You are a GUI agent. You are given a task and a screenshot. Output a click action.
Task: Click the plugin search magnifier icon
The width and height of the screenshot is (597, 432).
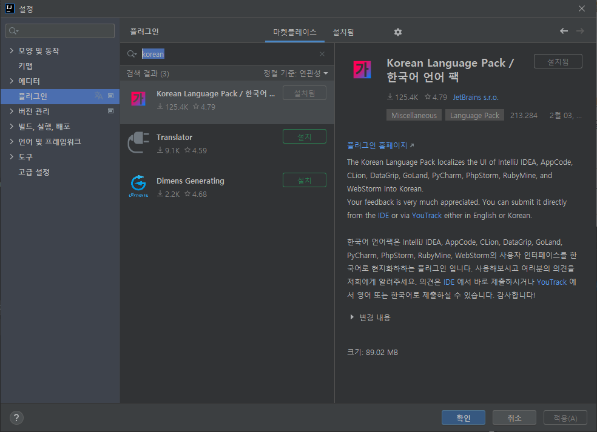(x=132, y=54)
